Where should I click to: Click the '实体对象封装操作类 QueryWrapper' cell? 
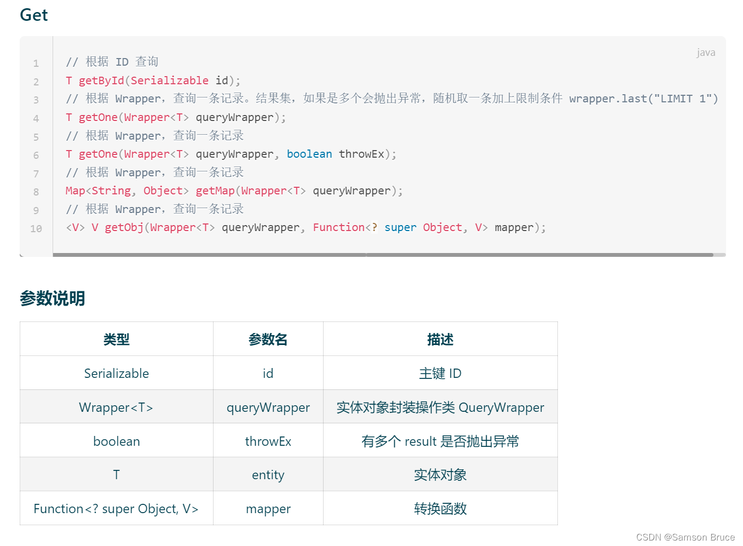(x=440, y=407)
